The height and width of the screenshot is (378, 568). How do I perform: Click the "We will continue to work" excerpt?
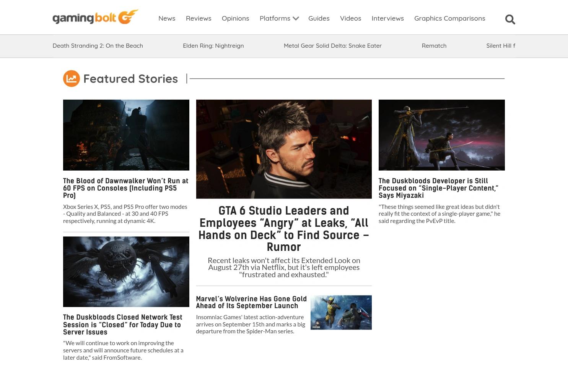[x=123, y=350]
